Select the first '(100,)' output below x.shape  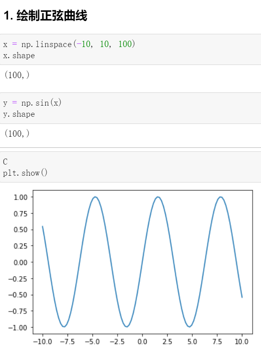coord(17,75)
